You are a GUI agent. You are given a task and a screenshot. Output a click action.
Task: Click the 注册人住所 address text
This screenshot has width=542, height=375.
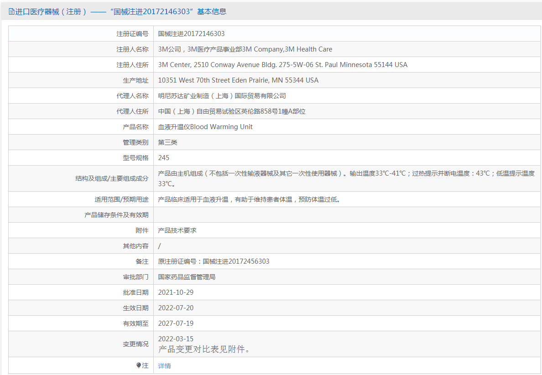pos(283,65)
